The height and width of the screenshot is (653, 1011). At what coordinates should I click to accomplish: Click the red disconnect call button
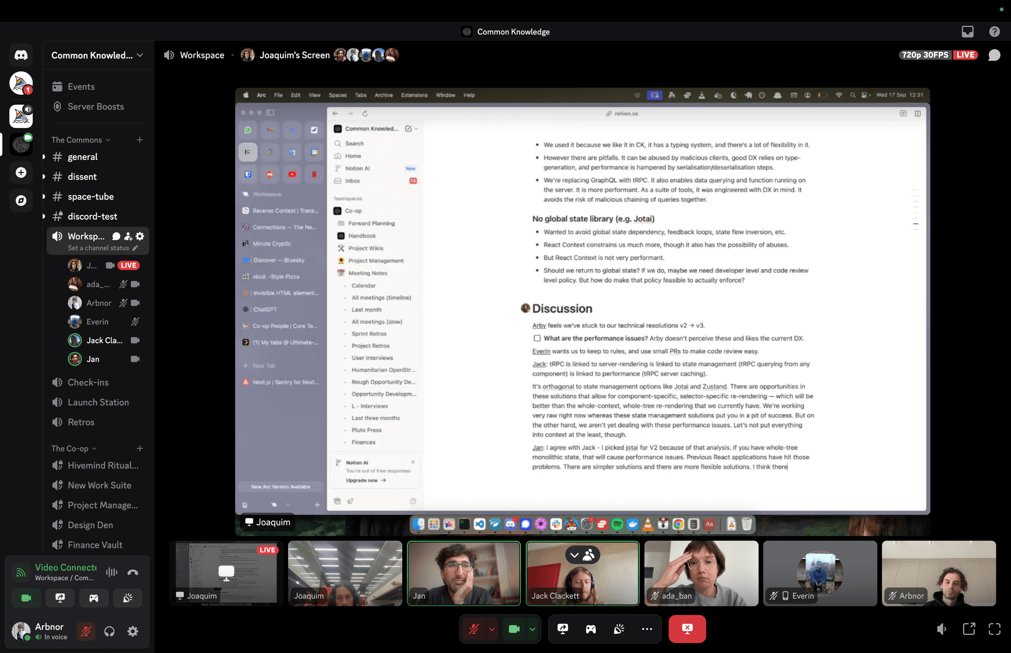click(687, 629)
